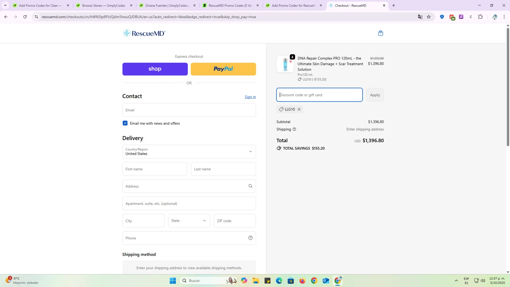This screenshot has width=510, height=287.
Task: Click the City input field
Action: [x=143, y=221]
